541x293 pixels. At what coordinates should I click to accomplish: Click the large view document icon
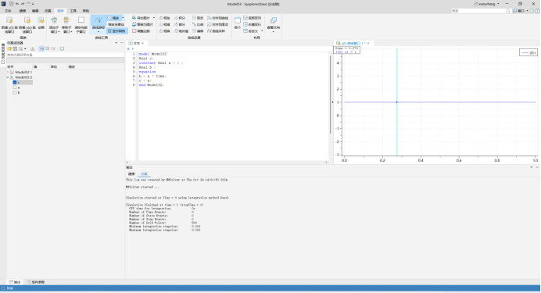coord(274,20)
